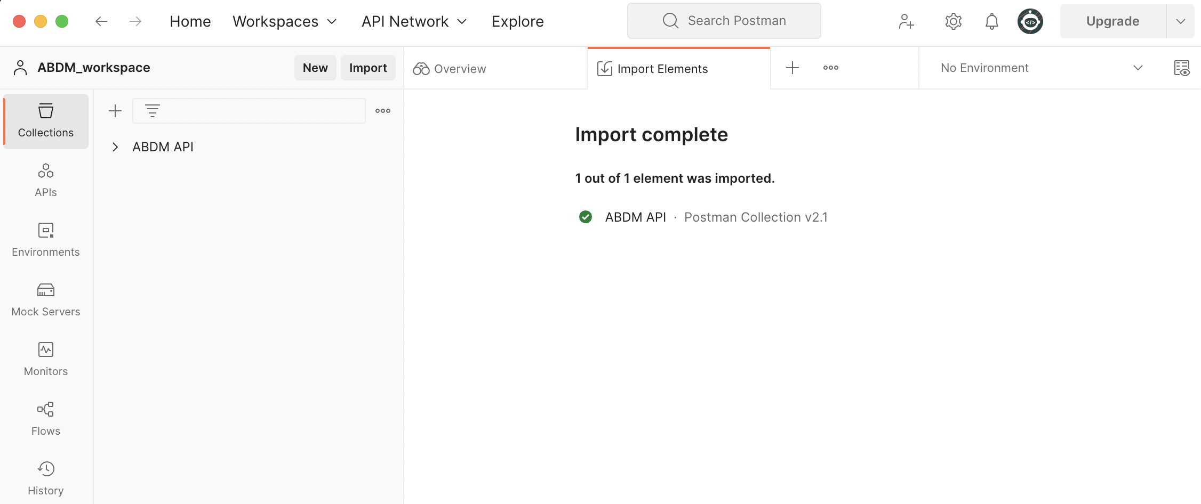1201x504 pixels.
Task: Open the Flows sidebar section
Action: (46, 419)
